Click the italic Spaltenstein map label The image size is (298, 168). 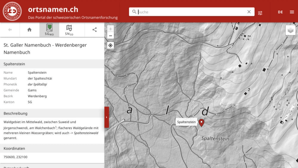215,138
